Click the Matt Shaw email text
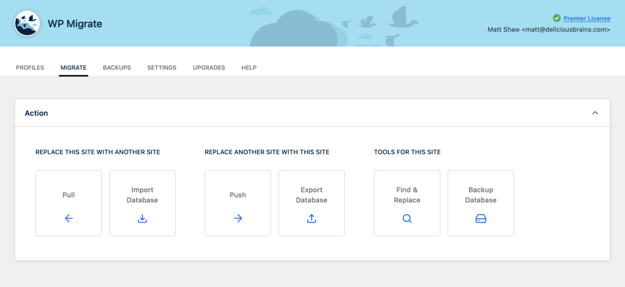 click(549, 30)
